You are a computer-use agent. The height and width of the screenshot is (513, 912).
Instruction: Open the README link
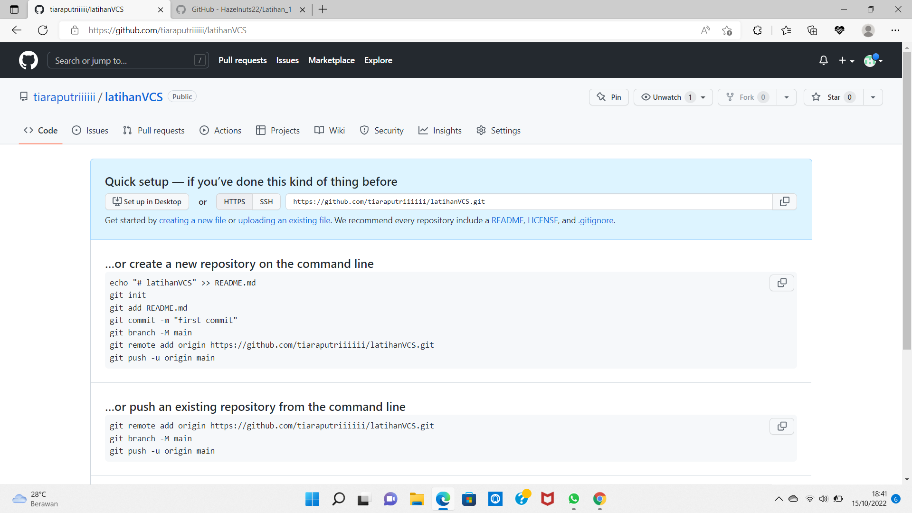[x=507, y=220]
